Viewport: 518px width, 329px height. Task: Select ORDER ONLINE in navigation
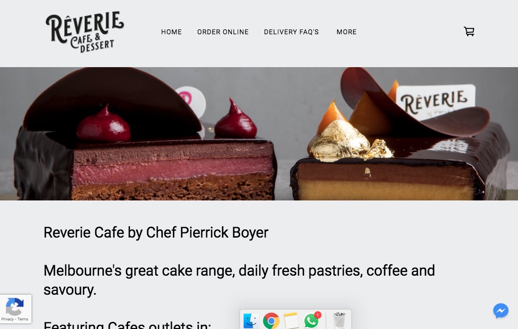[223, 32]
